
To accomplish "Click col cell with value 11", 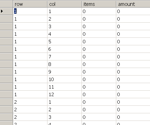I will [64, 87].
